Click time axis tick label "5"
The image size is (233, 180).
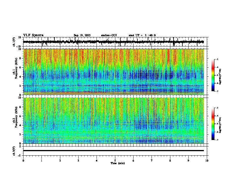click(x=115, y=161)
